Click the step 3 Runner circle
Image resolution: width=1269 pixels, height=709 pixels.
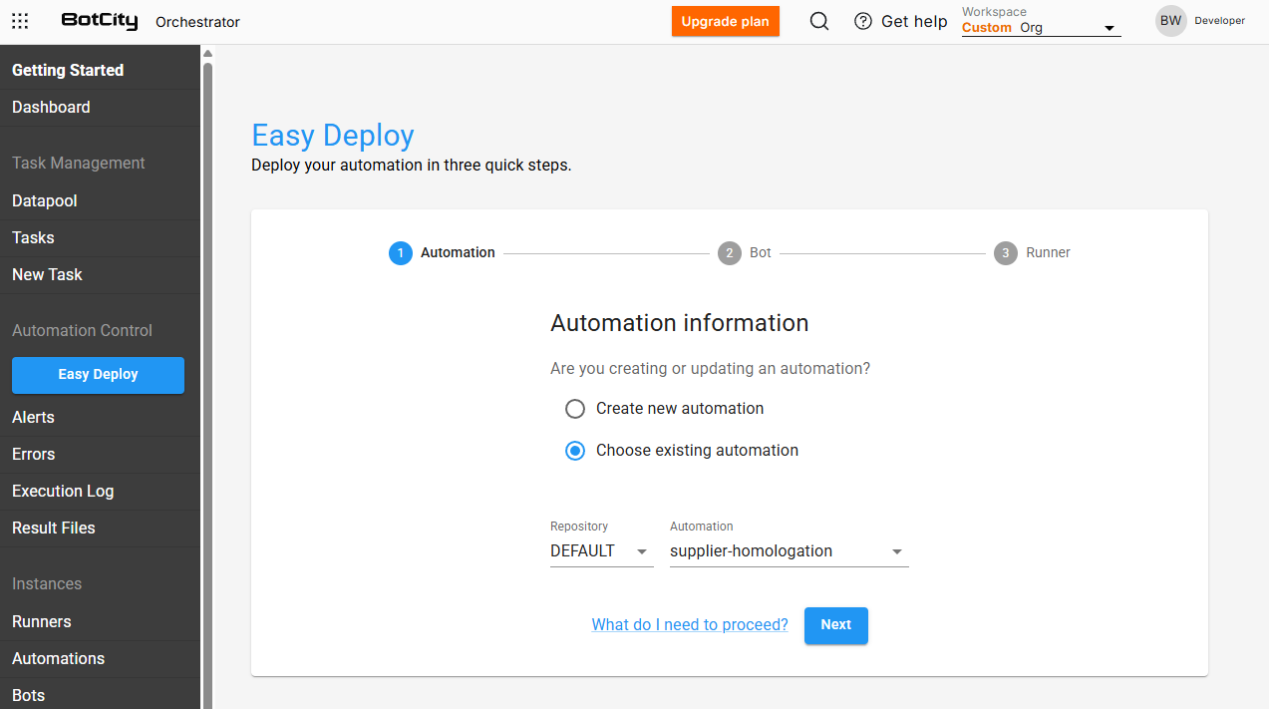click(x=1006, y=253)
